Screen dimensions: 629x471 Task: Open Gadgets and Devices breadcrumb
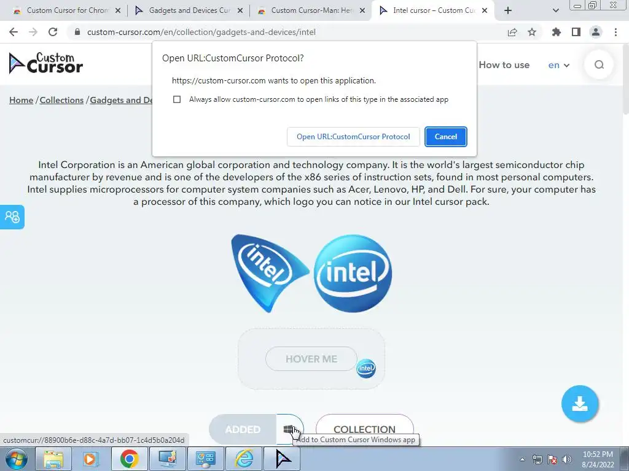121,100
